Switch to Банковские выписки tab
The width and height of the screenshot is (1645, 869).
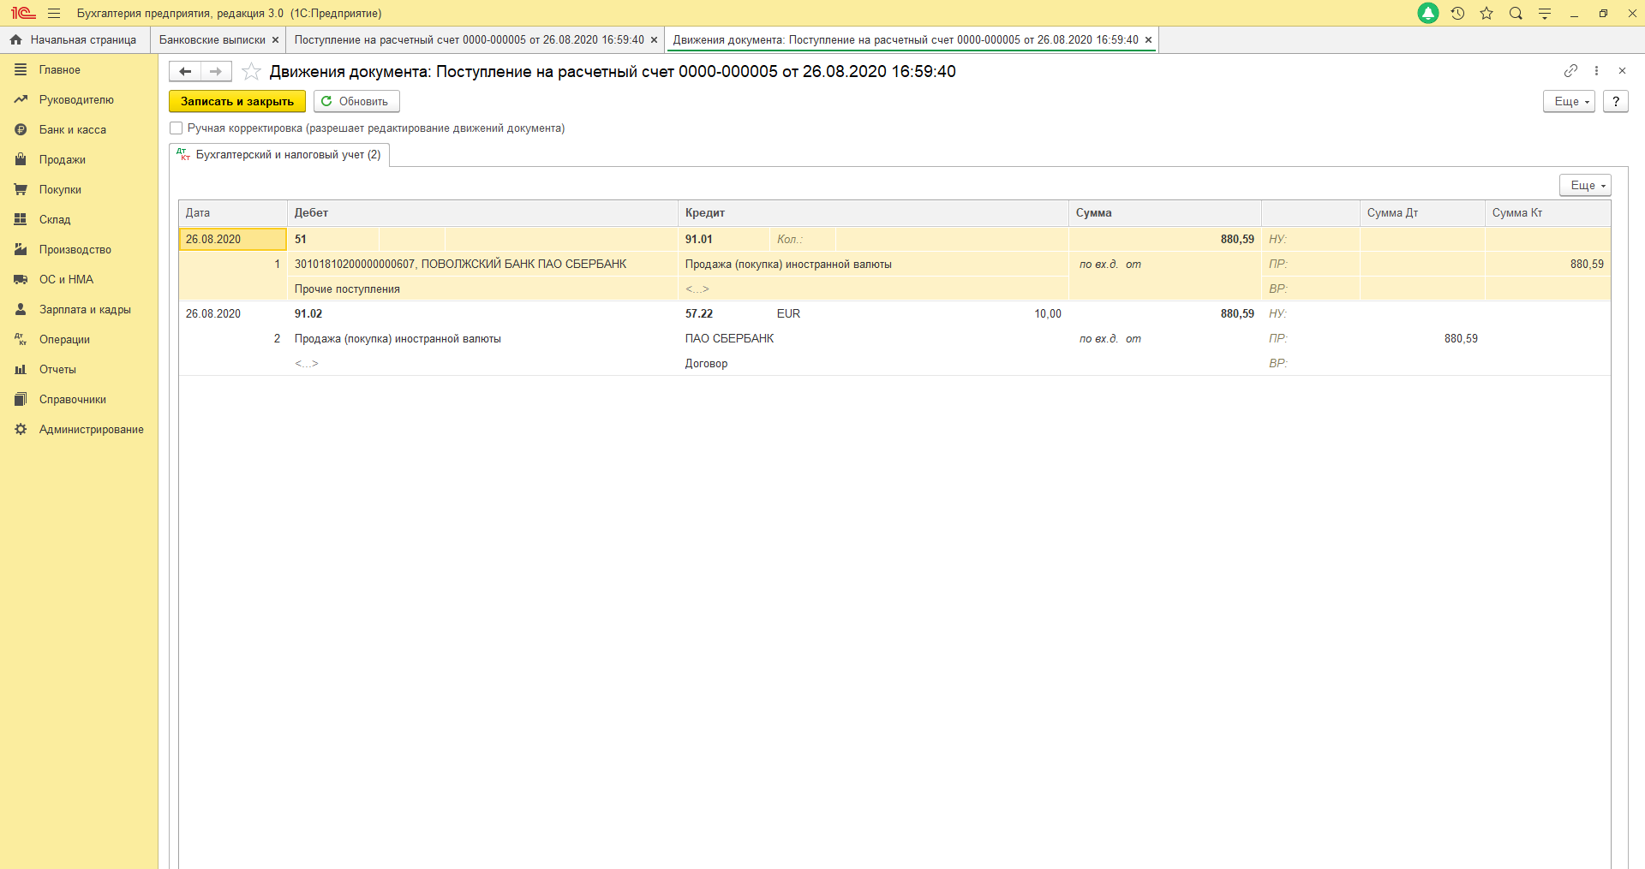point(212,40)
